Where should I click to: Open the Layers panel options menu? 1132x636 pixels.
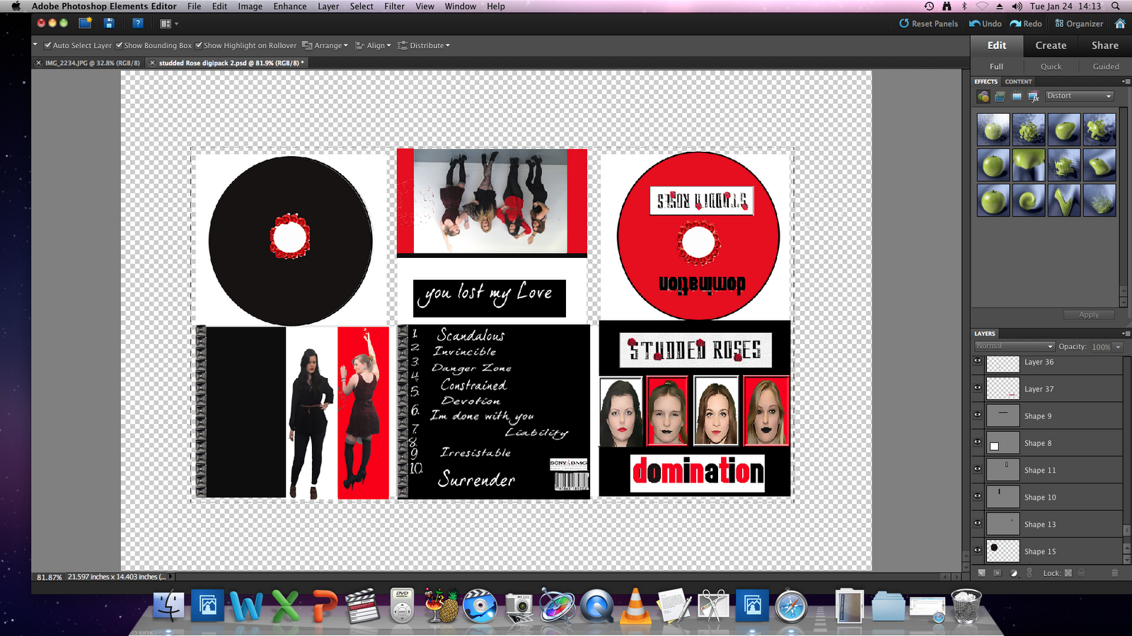pyautogui.click(x=1126, y=334)
